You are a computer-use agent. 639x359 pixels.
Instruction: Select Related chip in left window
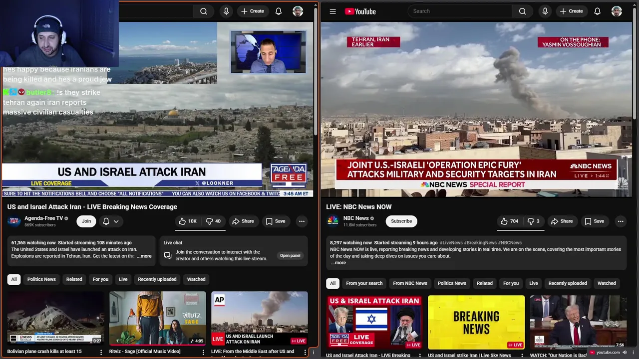[x=74, y=279]
